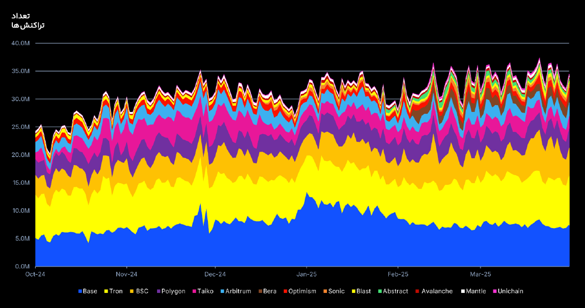Click the Unichain legend label

pyautogui.click(x=510, y=291)
